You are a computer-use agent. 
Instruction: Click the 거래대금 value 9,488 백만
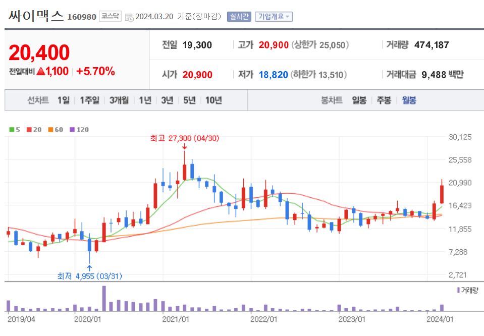[x=443, y=75]
